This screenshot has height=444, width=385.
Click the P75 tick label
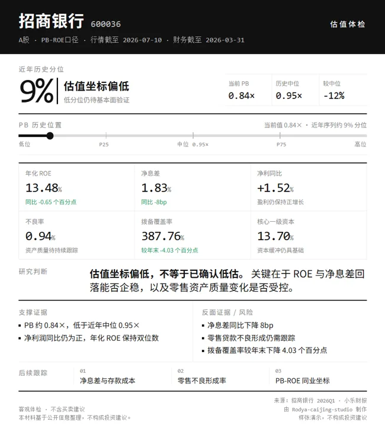click(x=281, y=145)
